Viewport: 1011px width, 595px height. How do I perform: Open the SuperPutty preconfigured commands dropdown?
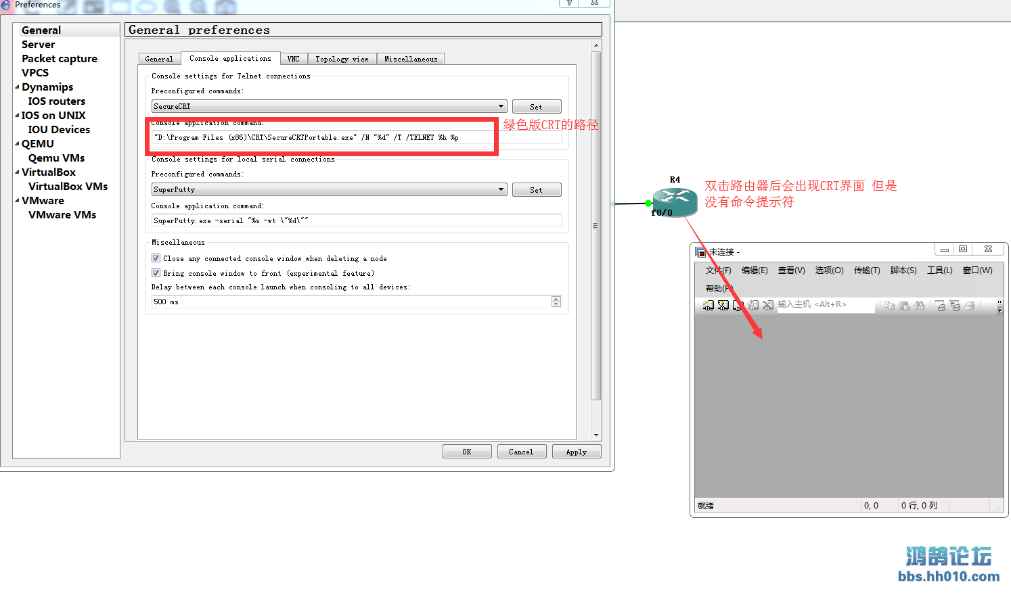[501, 189]
